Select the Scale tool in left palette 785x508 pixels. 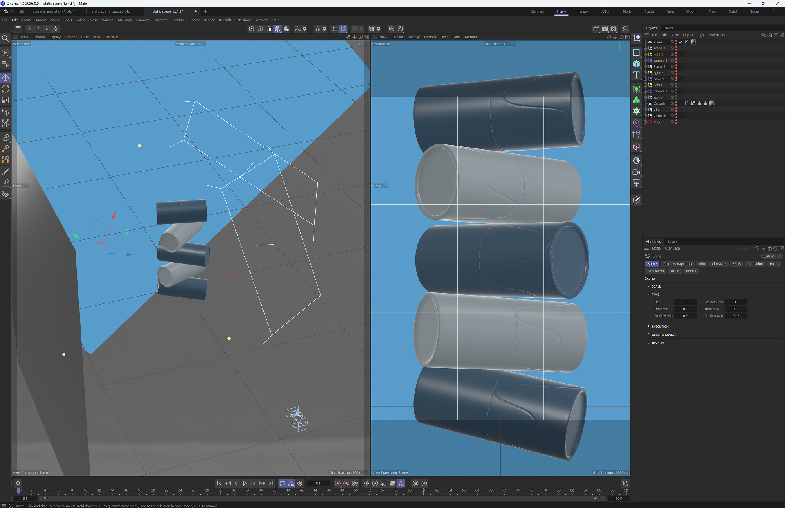(6, 100)
